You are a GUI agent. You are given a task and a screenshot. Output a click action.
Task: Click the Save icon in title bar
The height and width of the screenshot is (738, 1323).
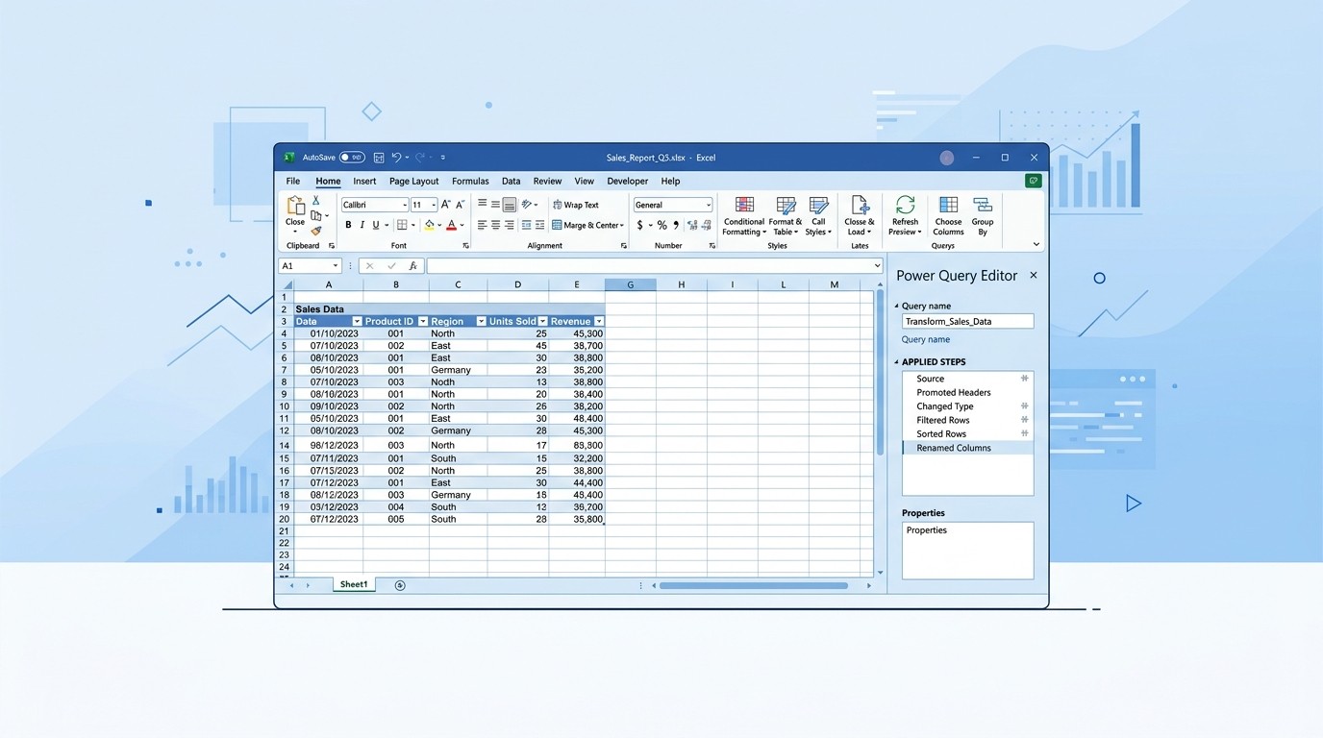(379, 158)
